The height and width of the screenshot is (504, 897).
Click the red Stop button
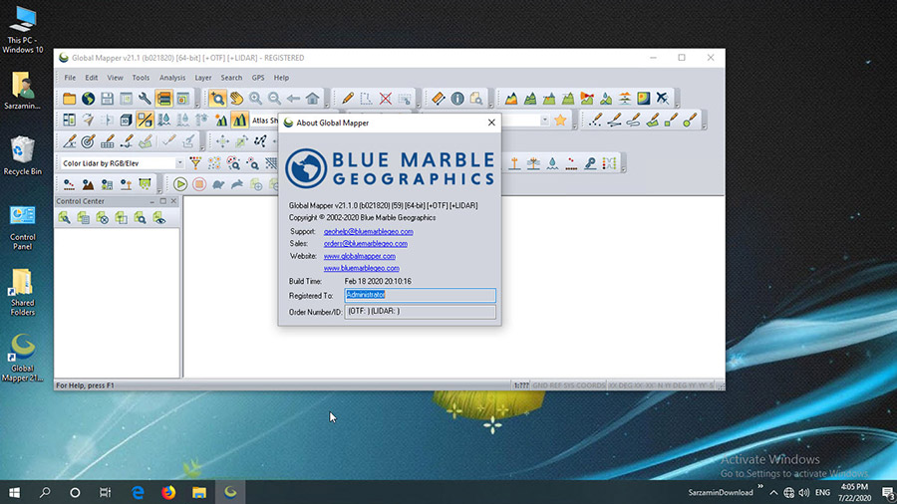(x=199, y=184)
